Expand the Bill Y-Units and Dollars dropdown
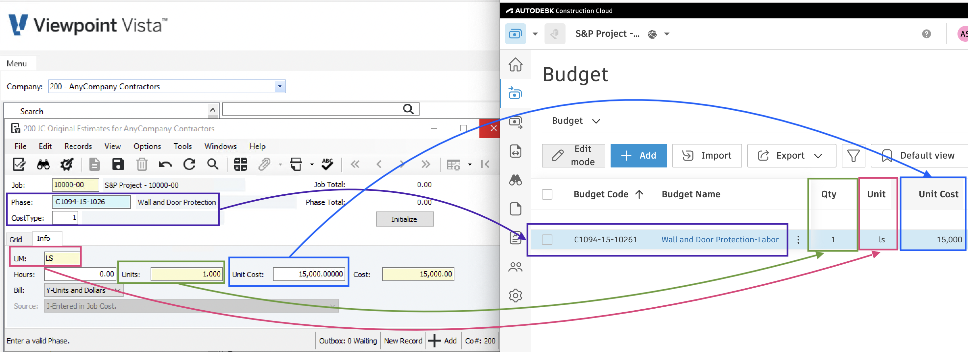Image resolution: width=968 pixels, height=352 pixels. (118, 291)
